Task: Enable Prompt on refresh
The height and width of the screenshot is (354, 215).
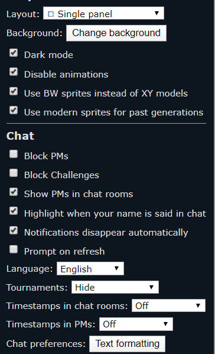Action: point(14,249)
